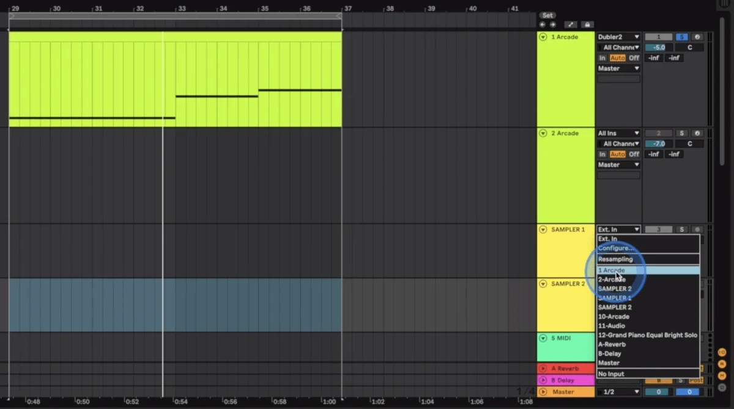Unfold the B Delay return track
The image size is (734, 409).
click(543, 380)
